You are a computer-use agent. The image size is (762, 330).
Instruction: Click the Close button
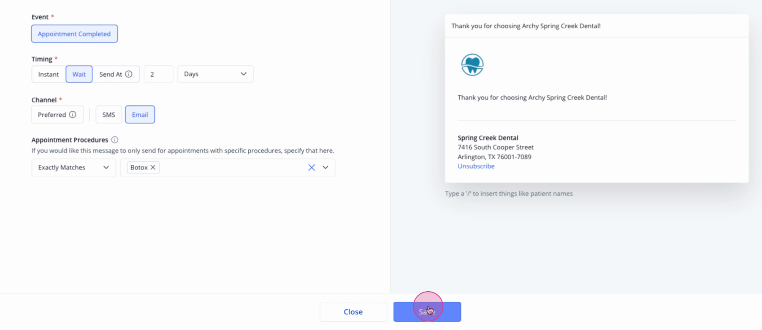[x=353, y=312]
